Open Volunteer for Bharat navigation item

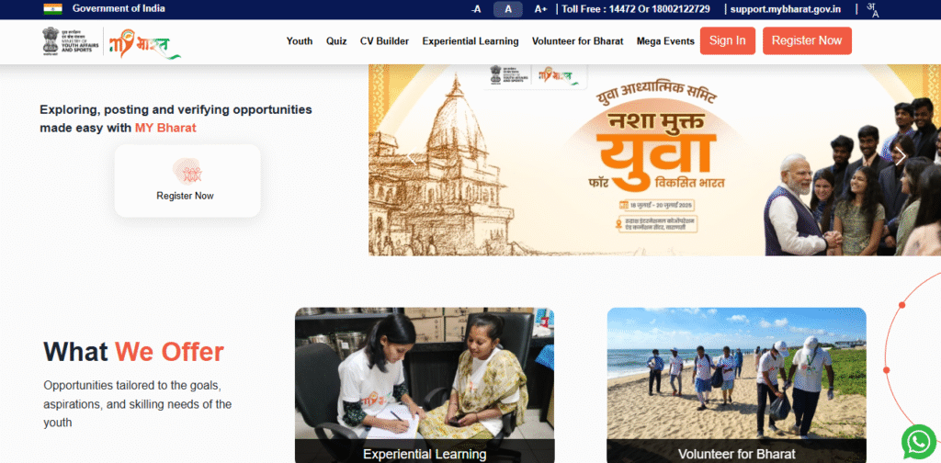577,41
